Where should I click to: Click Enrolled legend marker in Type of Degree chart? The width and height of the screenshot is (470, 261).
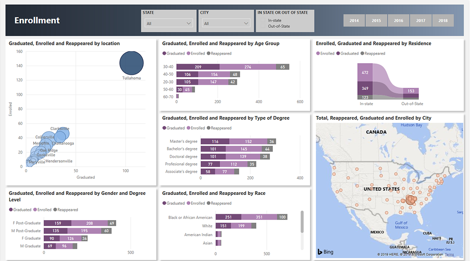[x=188, y=128]
